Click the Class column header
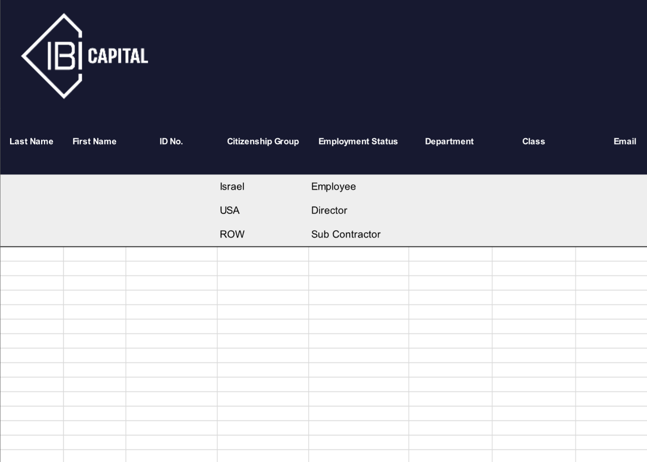This screenshot has height=462, width=647. [x=533, y=141]
